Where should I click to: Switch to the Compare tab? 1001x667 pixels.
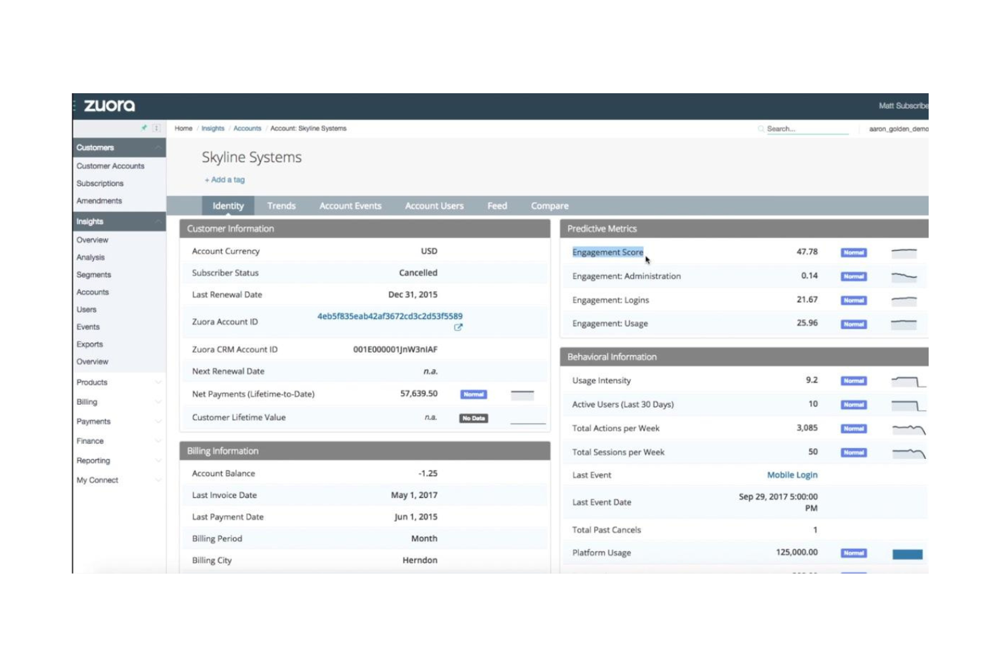pyautogui.click(x=549, y=205)
